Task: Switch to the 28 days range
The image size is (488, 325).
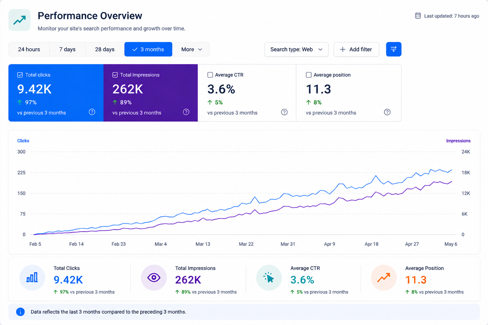Action: click(105, 49)
